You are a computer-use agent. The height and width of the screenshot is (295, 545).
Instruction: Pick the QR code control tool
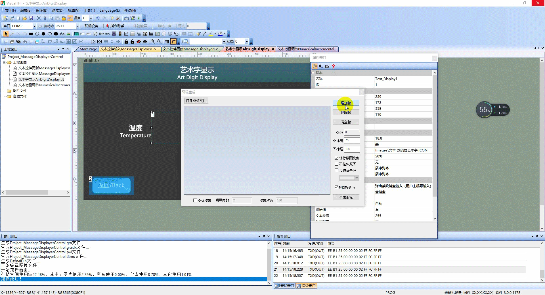145,34
